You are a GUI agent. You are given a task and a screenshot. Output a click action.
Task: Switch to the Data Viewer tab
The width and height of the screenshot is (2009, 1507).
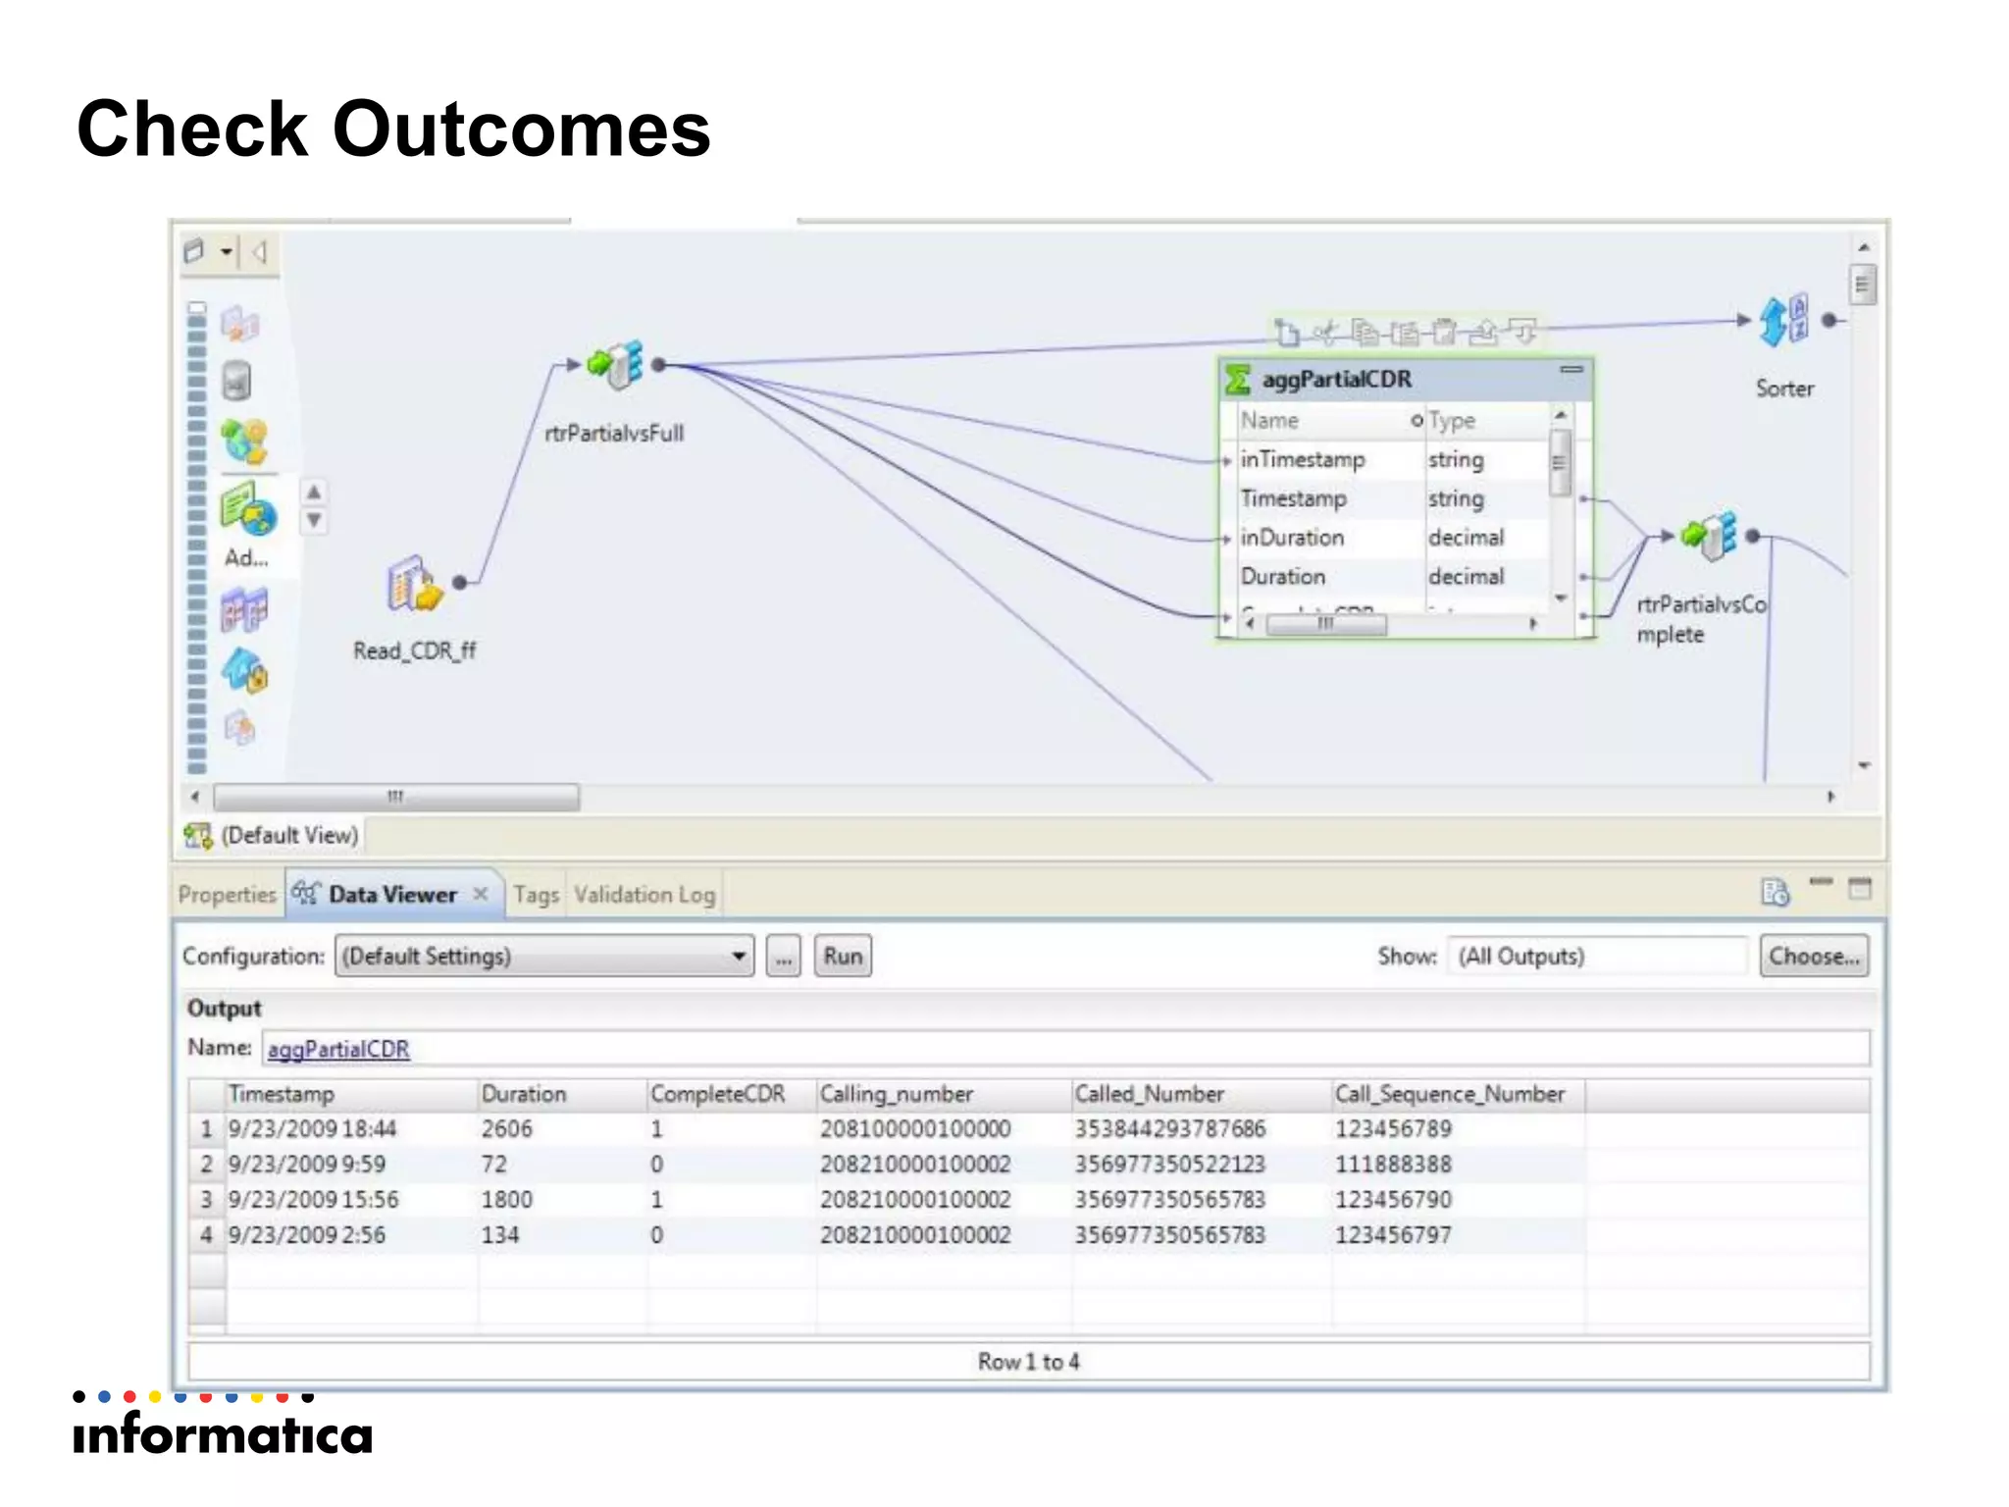(x=392, y=894)
